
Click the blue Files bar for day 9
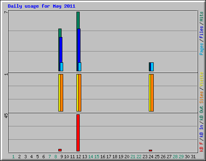61,50
